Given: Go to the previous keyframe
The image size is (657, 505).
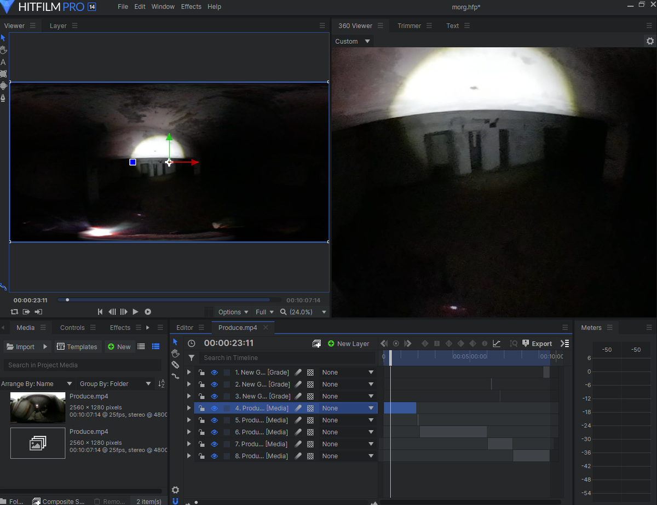Looking at the screenshot, I should 384,343.
